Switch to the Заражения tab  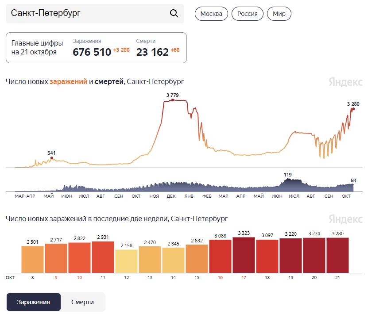click(33, 302)
